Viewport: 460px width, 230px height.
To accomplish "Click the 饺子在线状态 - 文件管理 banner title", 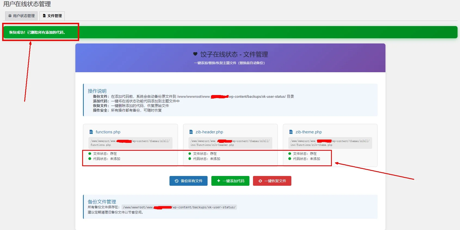I will point(234,54).
